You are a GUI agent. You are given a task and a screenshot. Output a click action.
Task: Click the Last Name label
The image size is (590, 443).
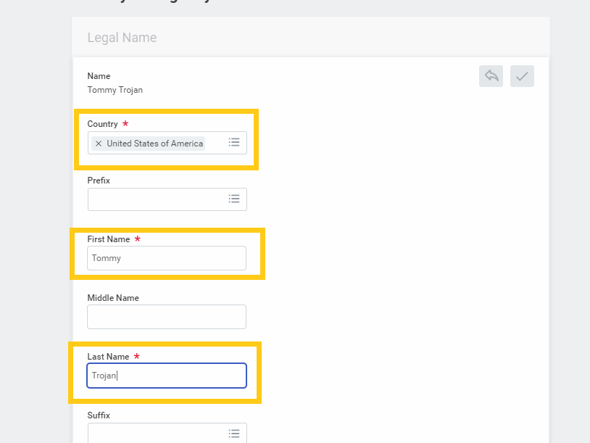(108, 357)
